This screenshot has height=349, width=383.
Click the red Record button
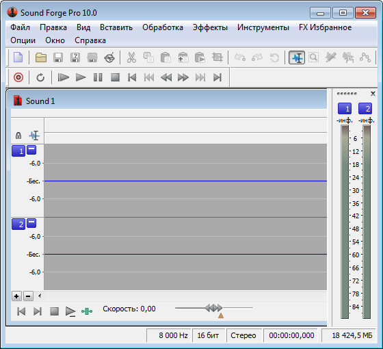point(18,77)
